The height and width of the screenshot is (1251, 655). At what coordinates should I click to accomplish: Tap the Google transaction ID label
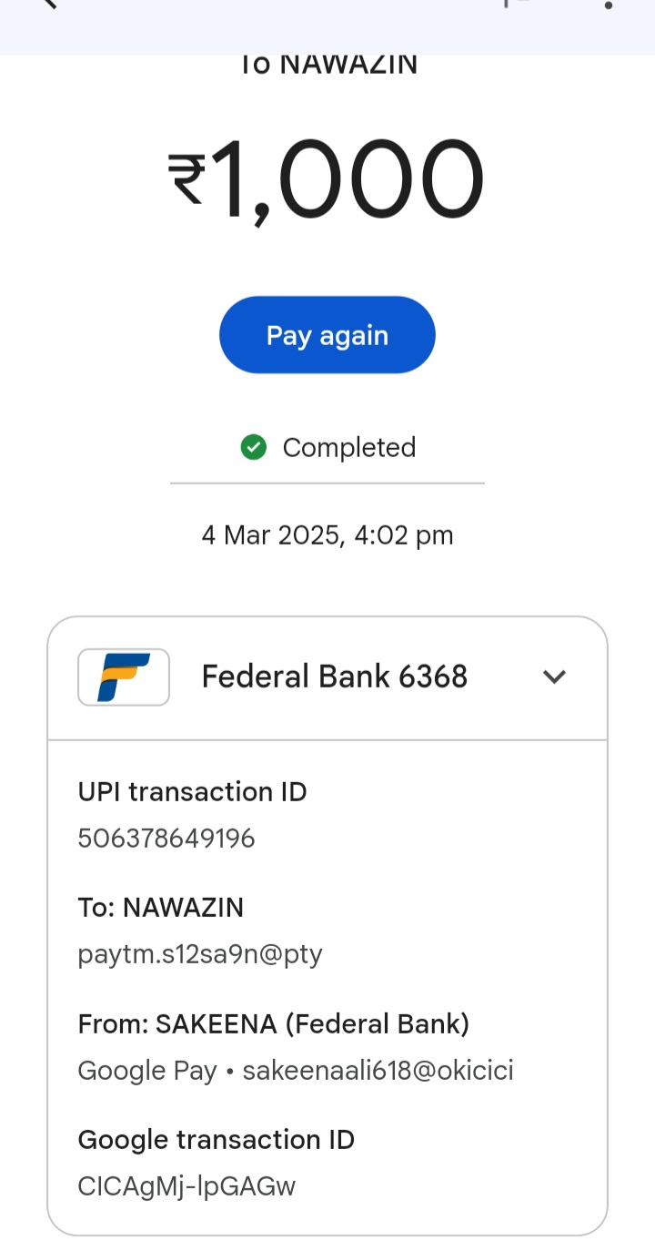[x=217, y=1140]
